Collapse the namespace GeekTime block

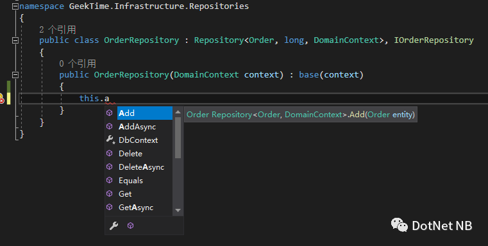pyautogui.click(x=15, y=6)
